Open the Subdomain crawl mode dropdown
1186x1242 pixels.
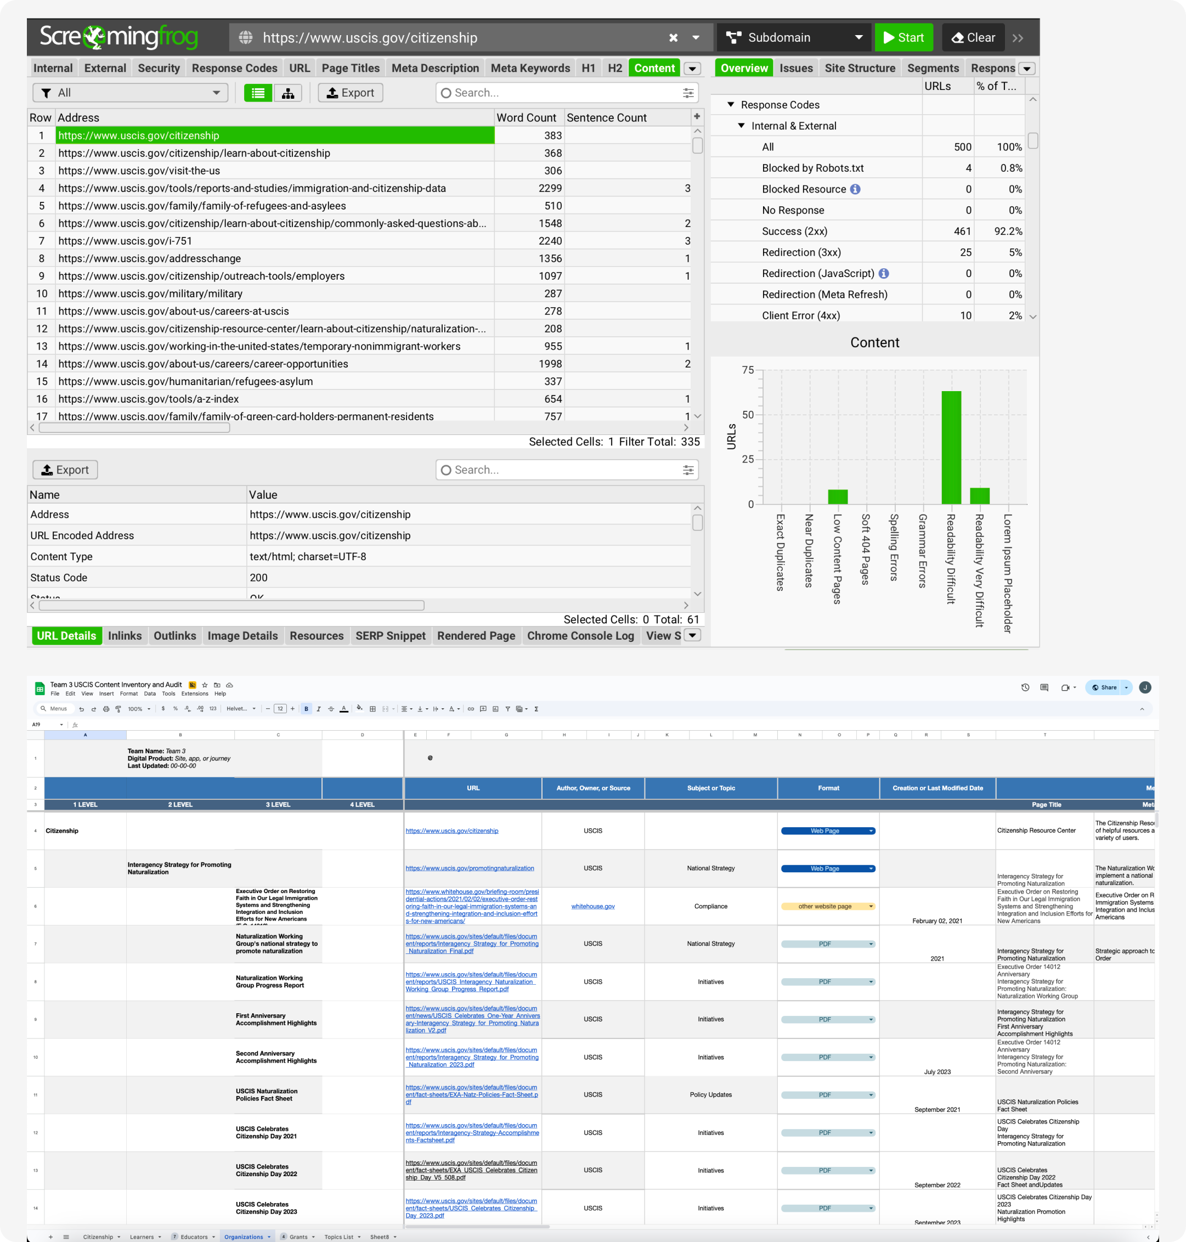(x=793, y=38)
